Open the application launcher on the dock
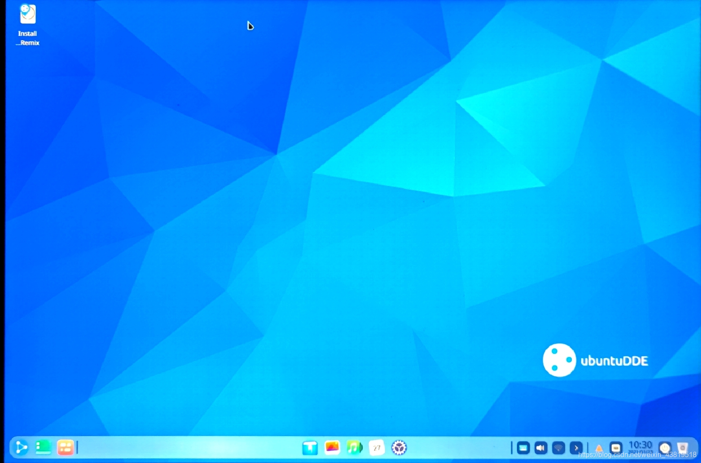701x463 pixels. point(21,447)
